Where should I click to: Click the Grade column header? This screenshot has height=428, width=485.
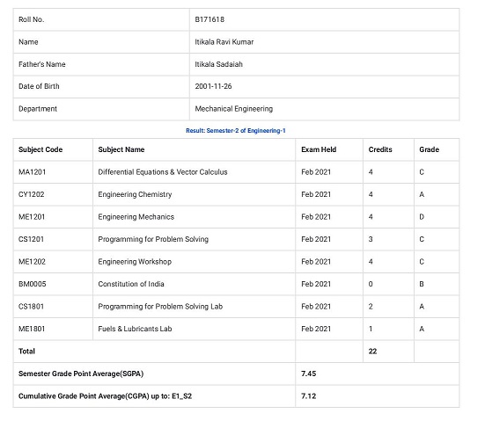coord(429,149)
